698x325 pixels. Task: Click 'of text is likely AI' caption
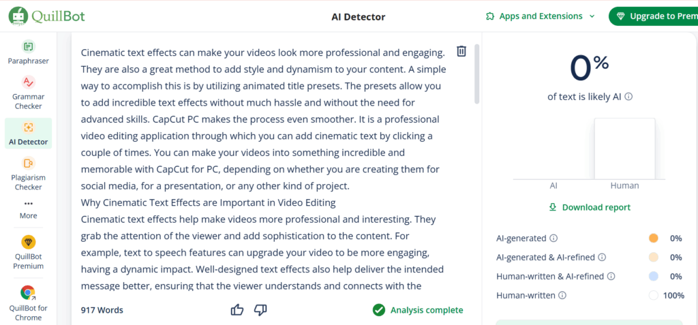pos(584,97)
